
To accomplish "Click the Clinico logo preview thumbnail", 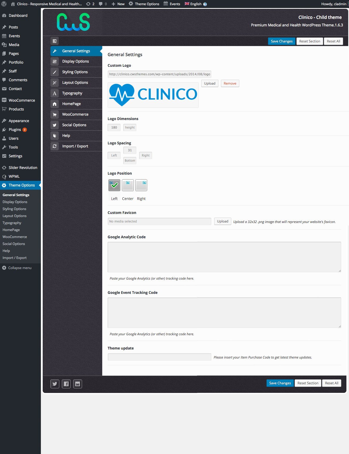I will coord(153,95).
